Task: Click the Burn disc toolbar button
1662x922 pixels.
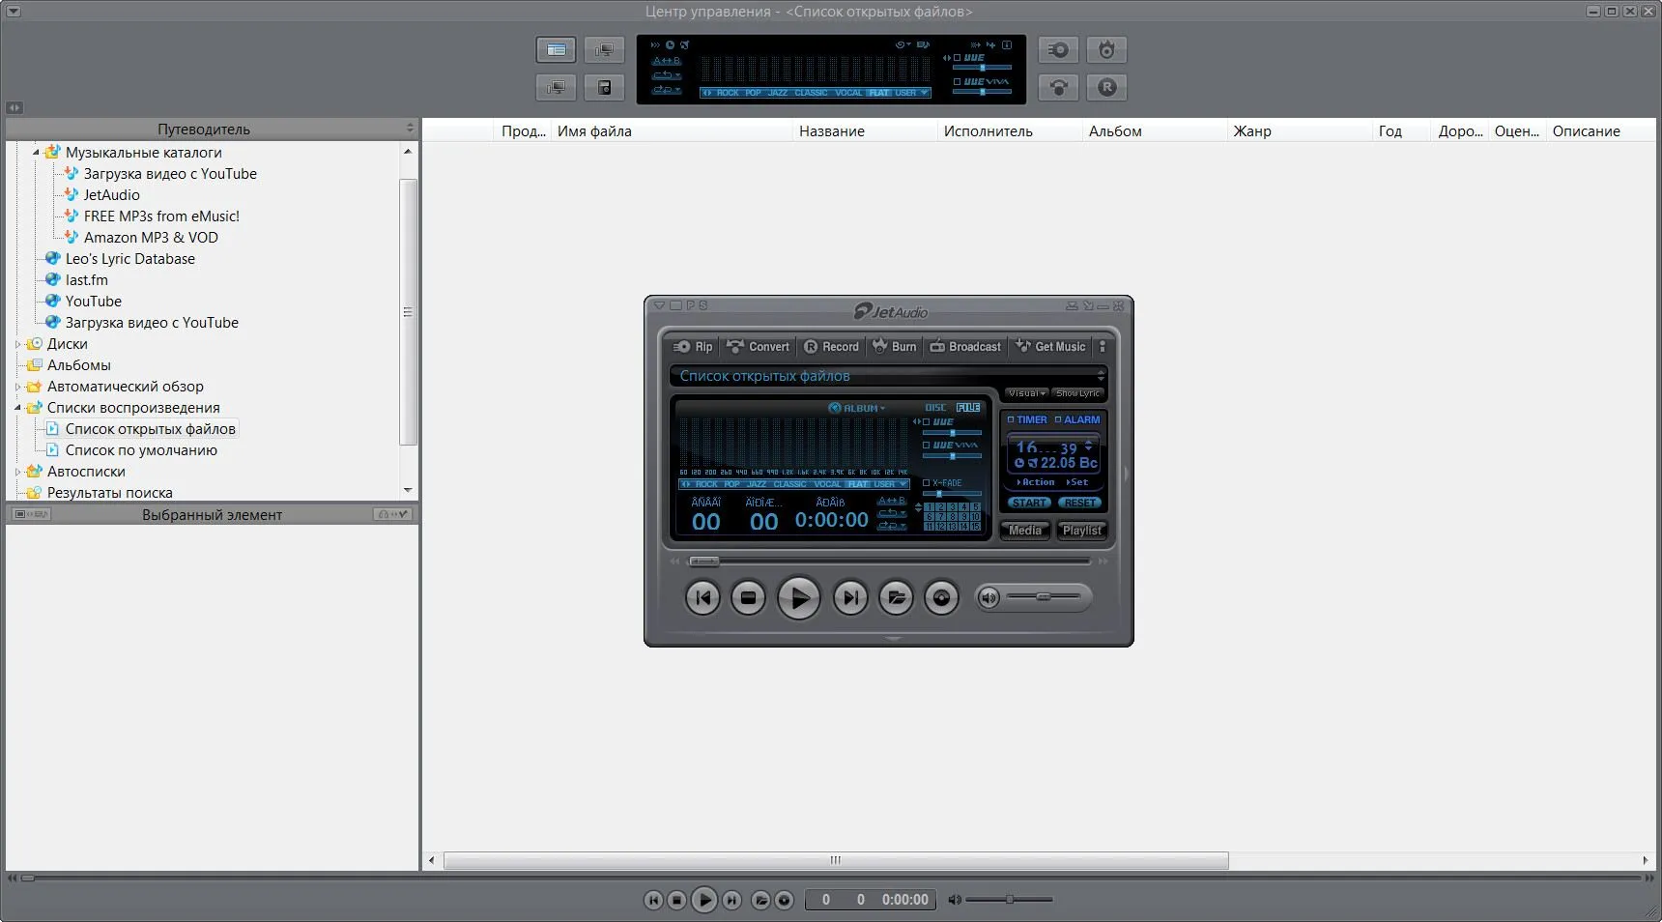Action: [x=894, y=347]
